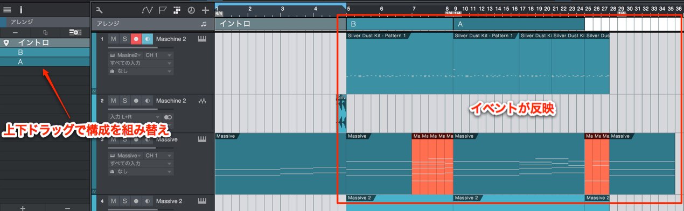The height and width of the screenshot is (211, 684).
Task: Add a track with plus icon
Action: click(205, 10)
